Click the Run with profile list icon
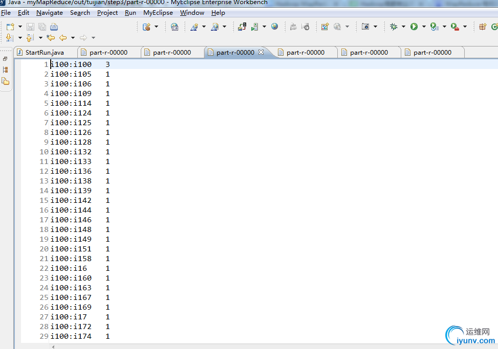Image resolution: width=498 pixels, height=349 pixels. click(x=434, y=27)
